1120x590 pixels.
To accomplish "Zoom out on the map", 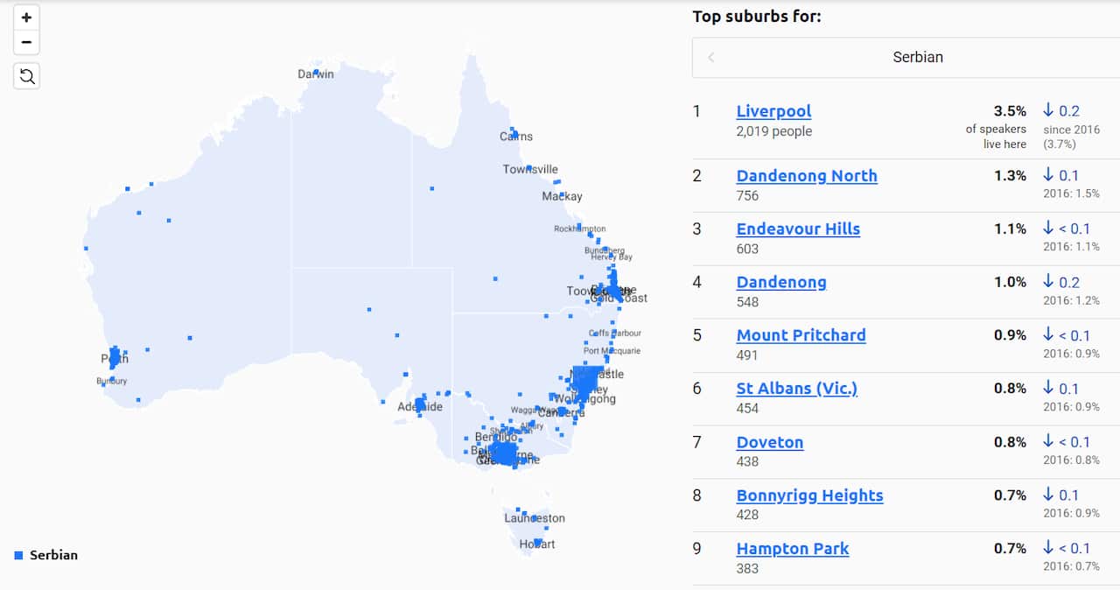I will (26, 42).
